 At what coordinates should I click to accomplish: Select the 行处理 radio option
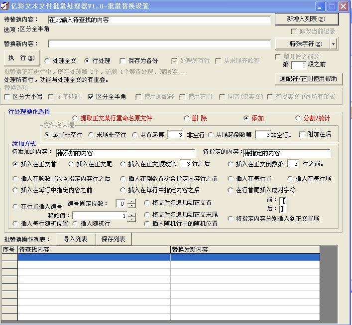click(x=97, y=61)
